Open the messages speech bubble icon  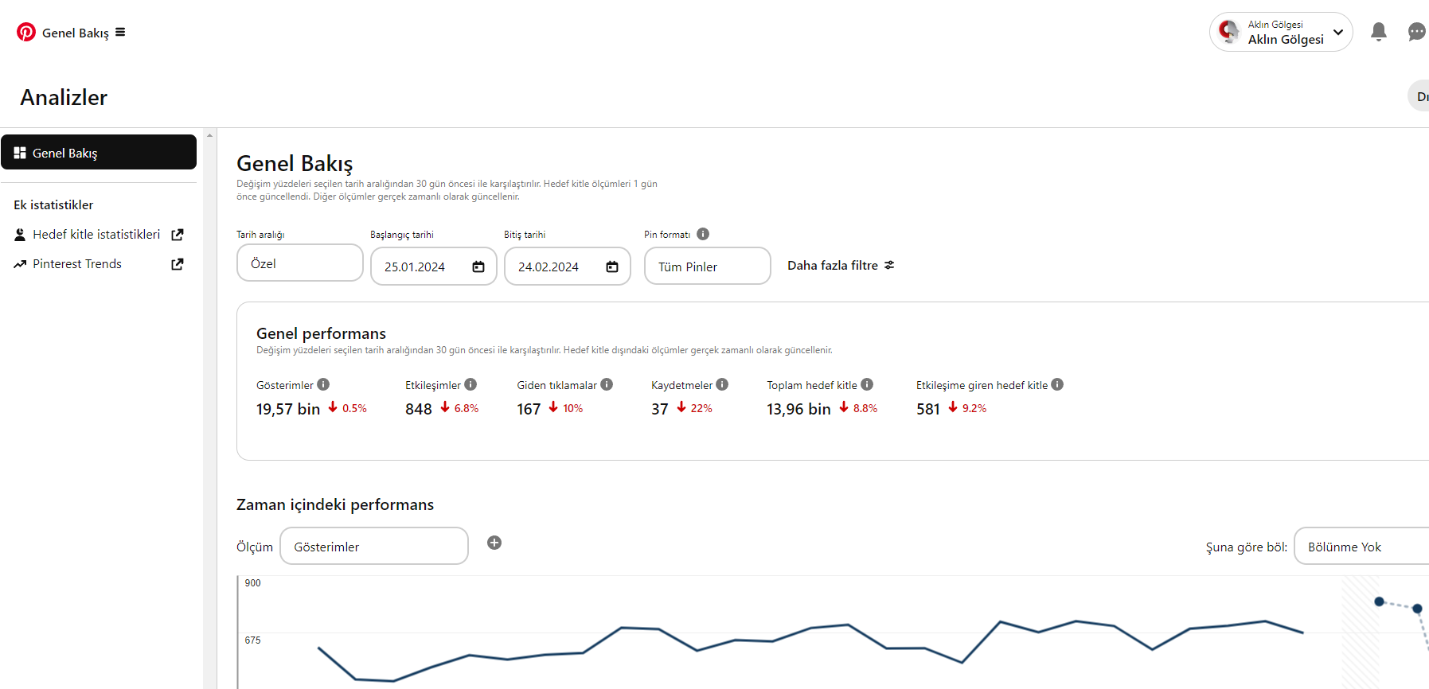1417,32
